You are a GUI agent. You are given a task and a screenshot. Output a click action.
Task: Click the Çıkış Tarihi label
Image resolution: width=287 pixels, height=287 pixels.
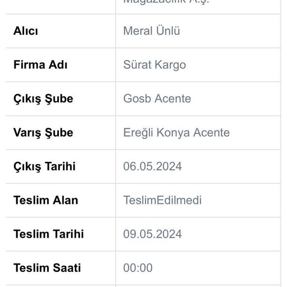44,166
